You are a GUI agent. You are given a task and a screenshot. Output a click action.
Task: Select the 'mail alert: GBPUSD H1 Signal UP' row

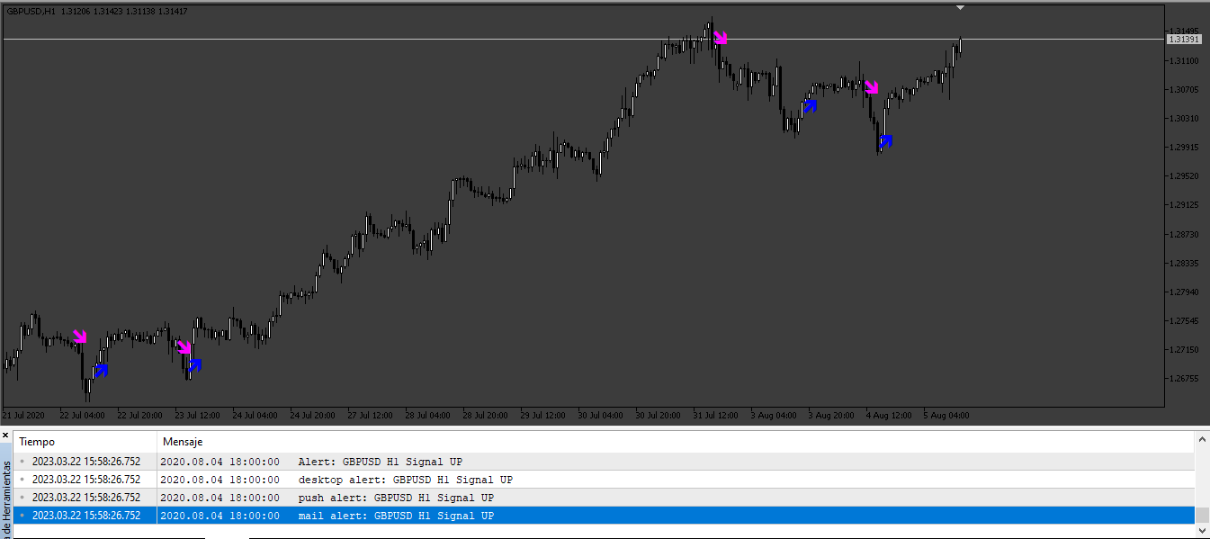pos(604,516)
